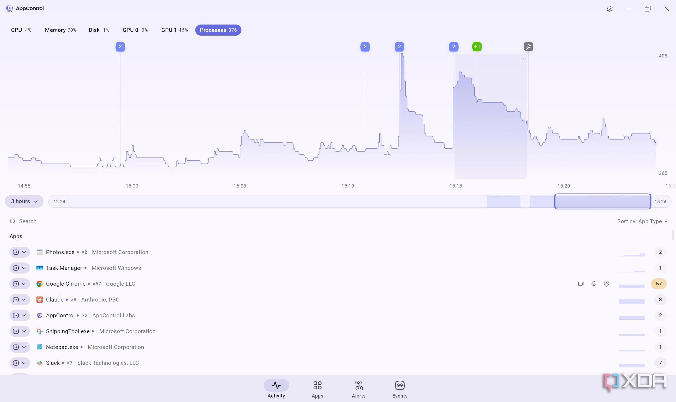
Task: Click the Slack app icon
Action: 40,363
